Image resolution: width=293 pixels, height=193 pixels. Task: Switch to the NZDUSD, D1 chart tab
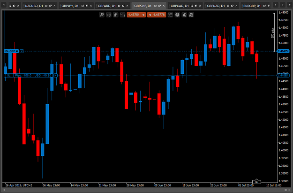(x=34, y=6)
